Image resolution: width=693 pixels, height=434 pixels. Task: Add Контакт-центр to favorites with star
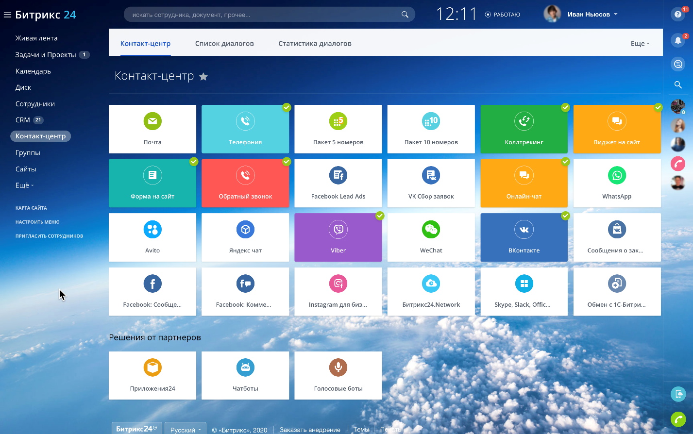coord(203,77)
